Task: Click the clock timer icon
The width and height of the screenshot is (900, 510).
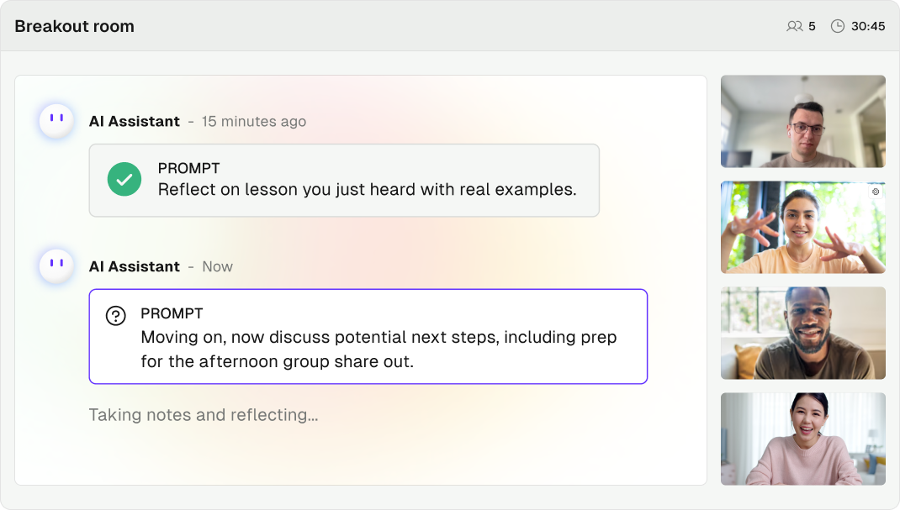Action: click(837, 26)
